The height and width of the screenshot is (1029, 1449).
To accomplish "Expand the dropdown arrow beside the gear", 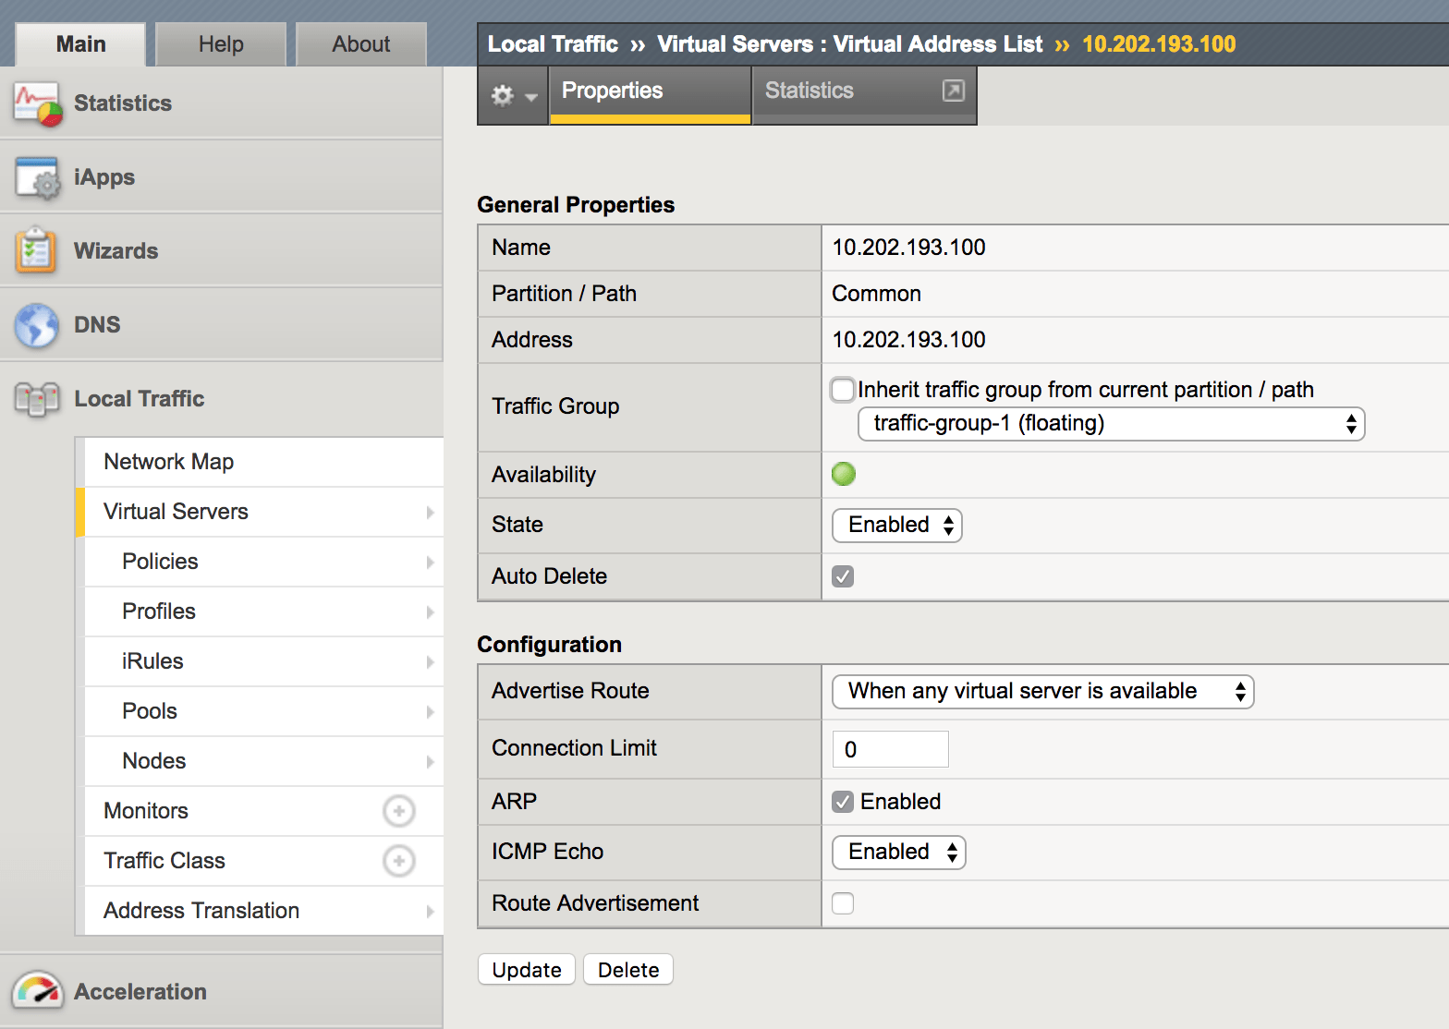I will [x=530, y=97].
